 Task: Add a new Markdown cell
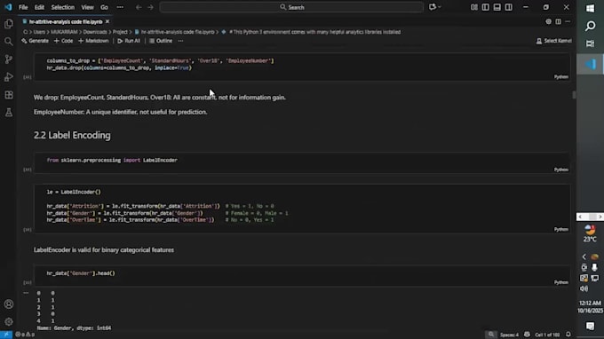point(93,41)
